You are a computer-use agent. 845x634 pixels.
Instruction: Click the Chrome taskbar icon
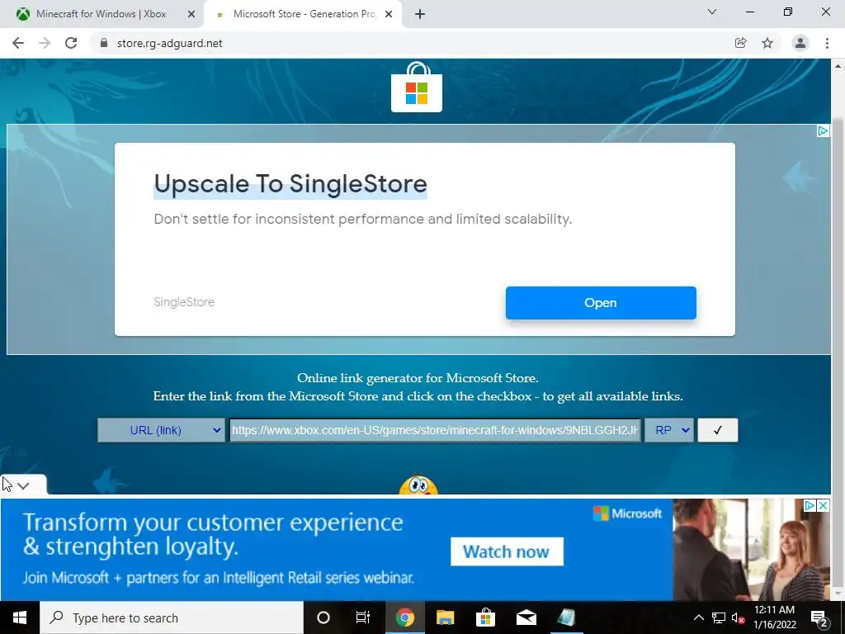[404, 617]
